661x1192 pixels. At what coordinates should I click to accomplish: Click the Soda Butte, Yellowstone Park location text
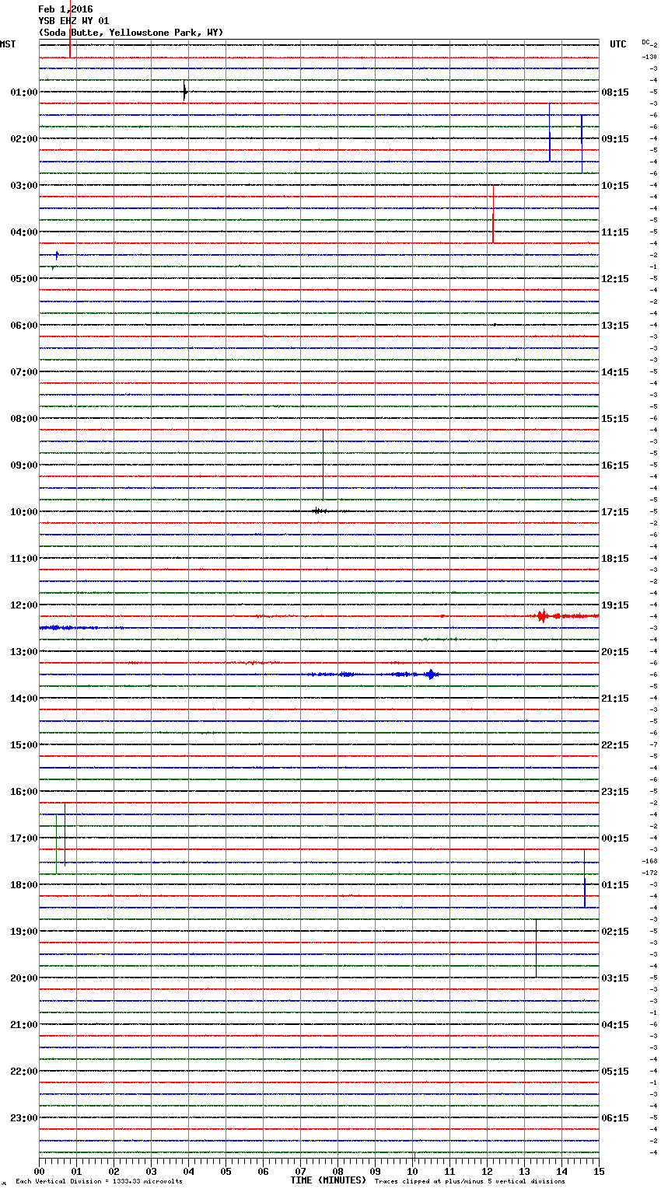pos(131,33)
